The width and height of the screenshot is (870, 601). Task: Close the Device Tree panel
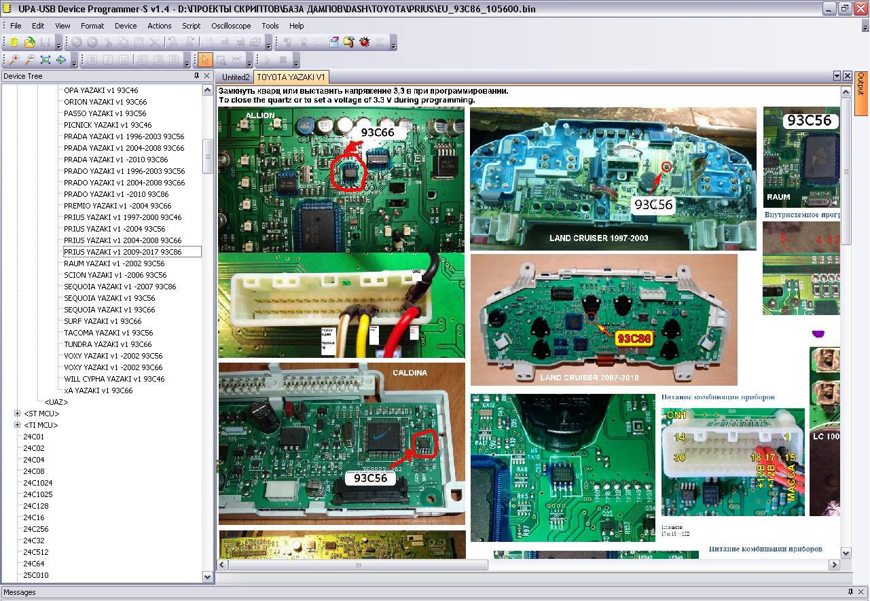click(x=208, y=76)
